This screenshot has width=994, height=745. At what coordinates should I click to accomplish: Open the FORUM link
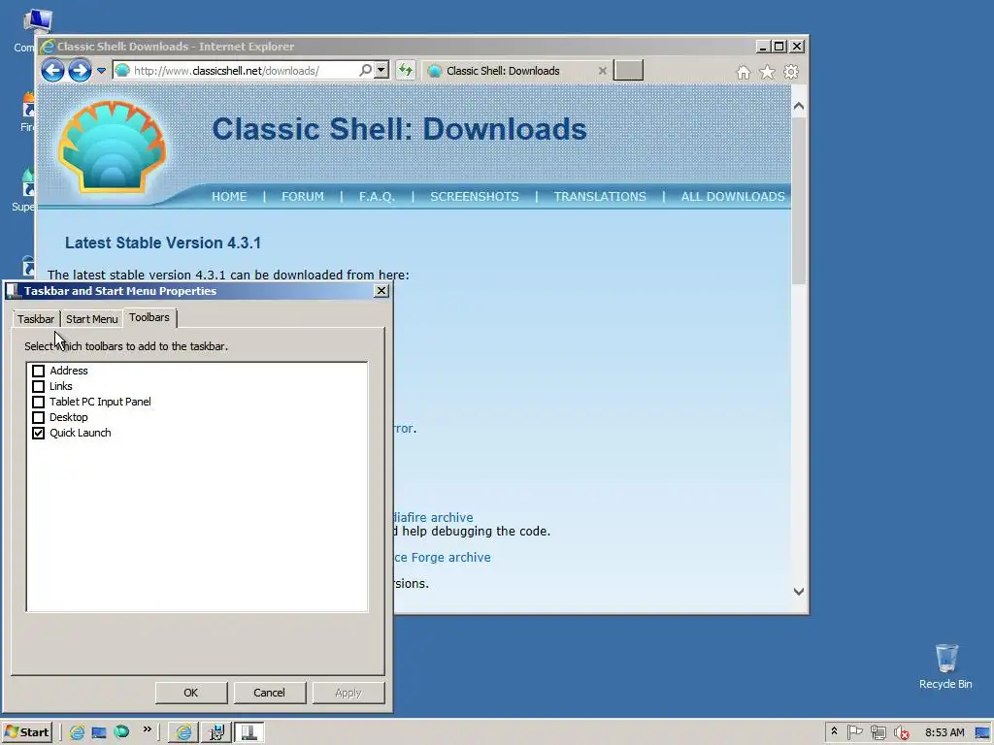303,196
